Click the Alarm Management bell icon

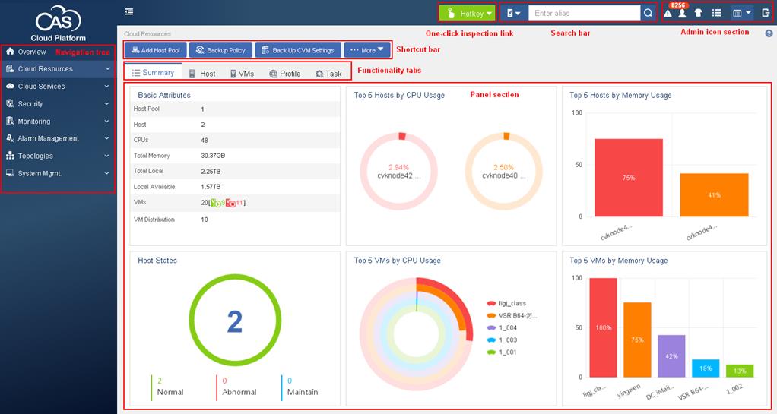[10, 138]
